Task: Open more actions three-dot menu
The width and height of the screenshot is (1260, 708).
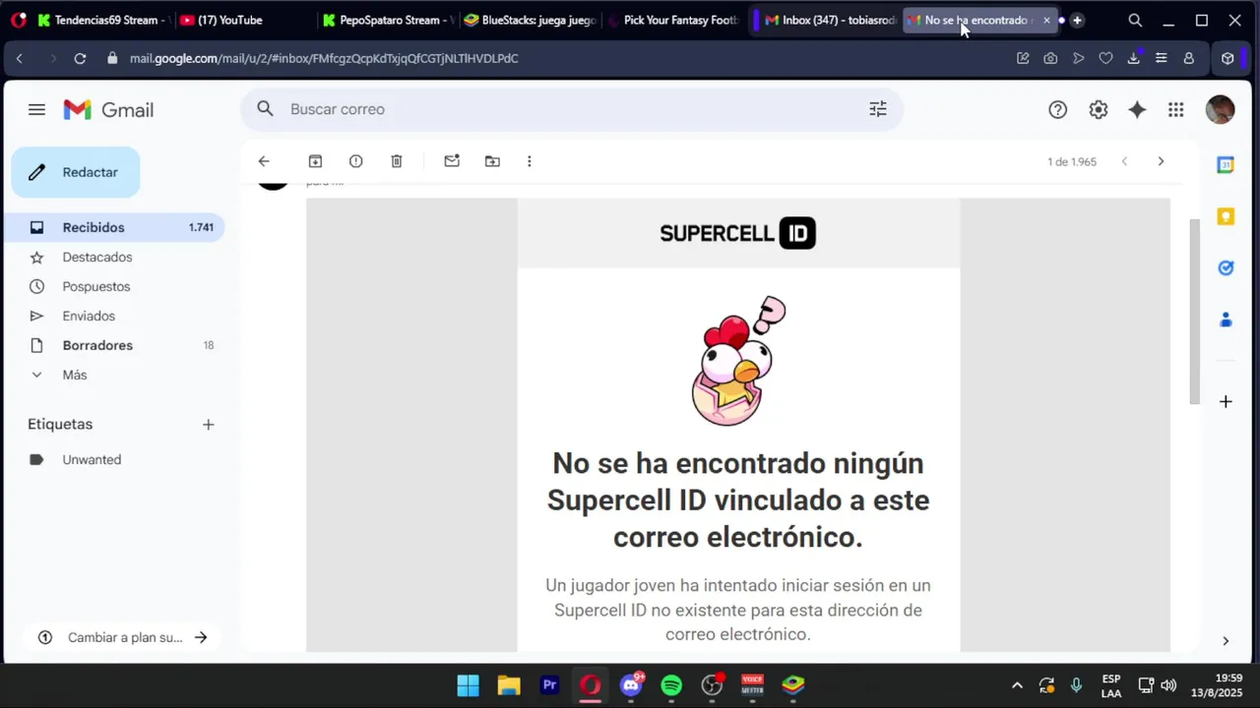Action: [x=529, y=161]
